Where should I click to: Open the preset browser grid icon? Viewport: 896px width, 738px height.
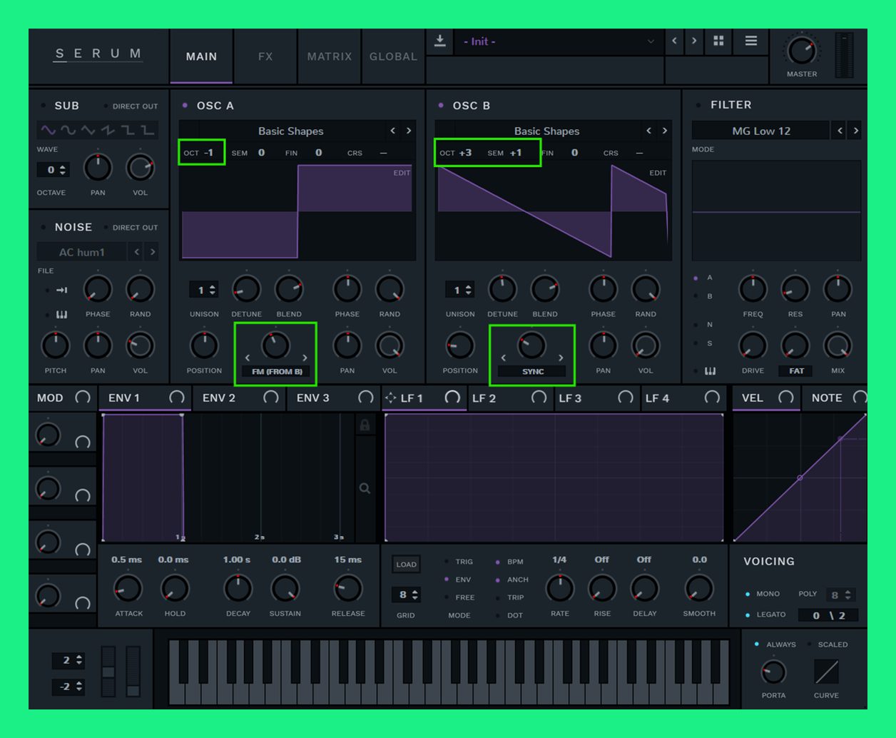coord(718,41)
